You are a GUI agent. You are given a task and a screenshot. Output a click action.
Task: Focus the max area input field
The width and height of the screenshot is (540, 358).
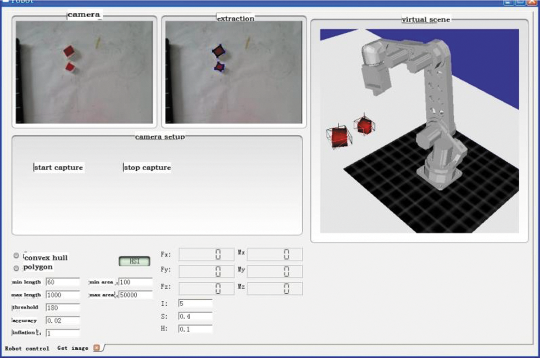(135, 295)
